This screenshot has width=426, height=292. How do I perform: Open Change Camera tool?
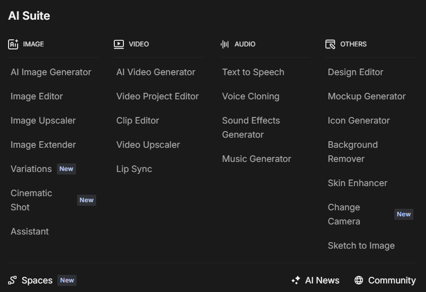344,214
